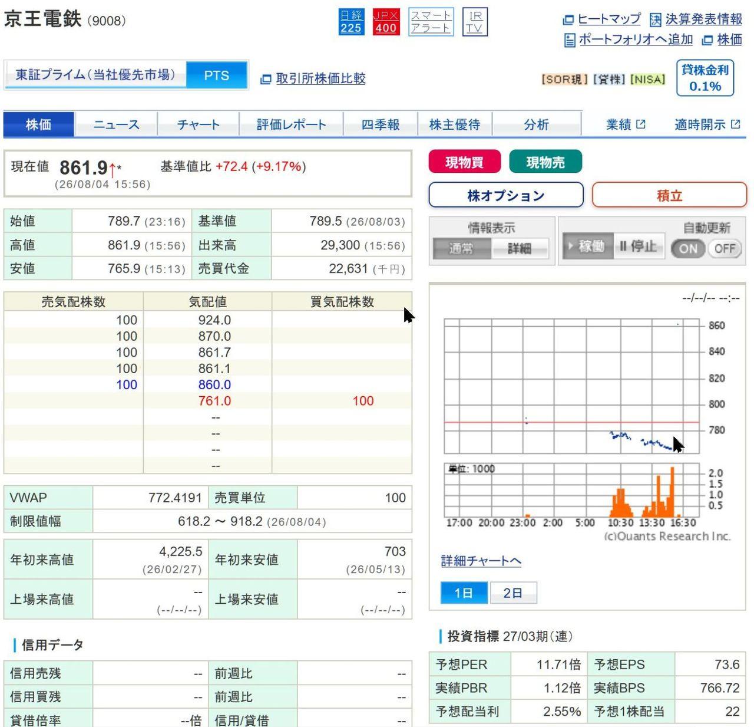The width and height of the screenshot is (754, 727).
Task: Select the 株価 tab
Action: click(39, 124)
